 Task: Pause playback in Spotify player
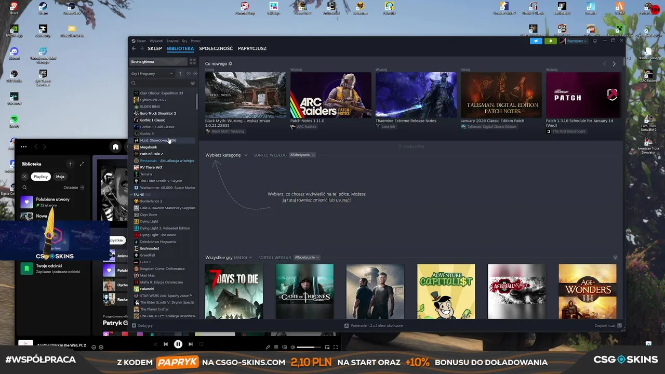point(178,344)
